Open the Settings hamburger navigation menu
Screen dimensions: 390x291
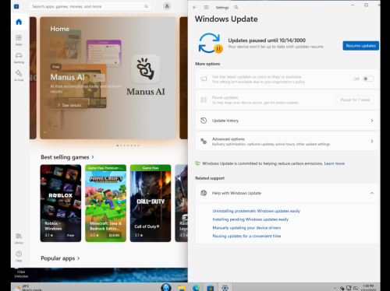coord(206,8)
